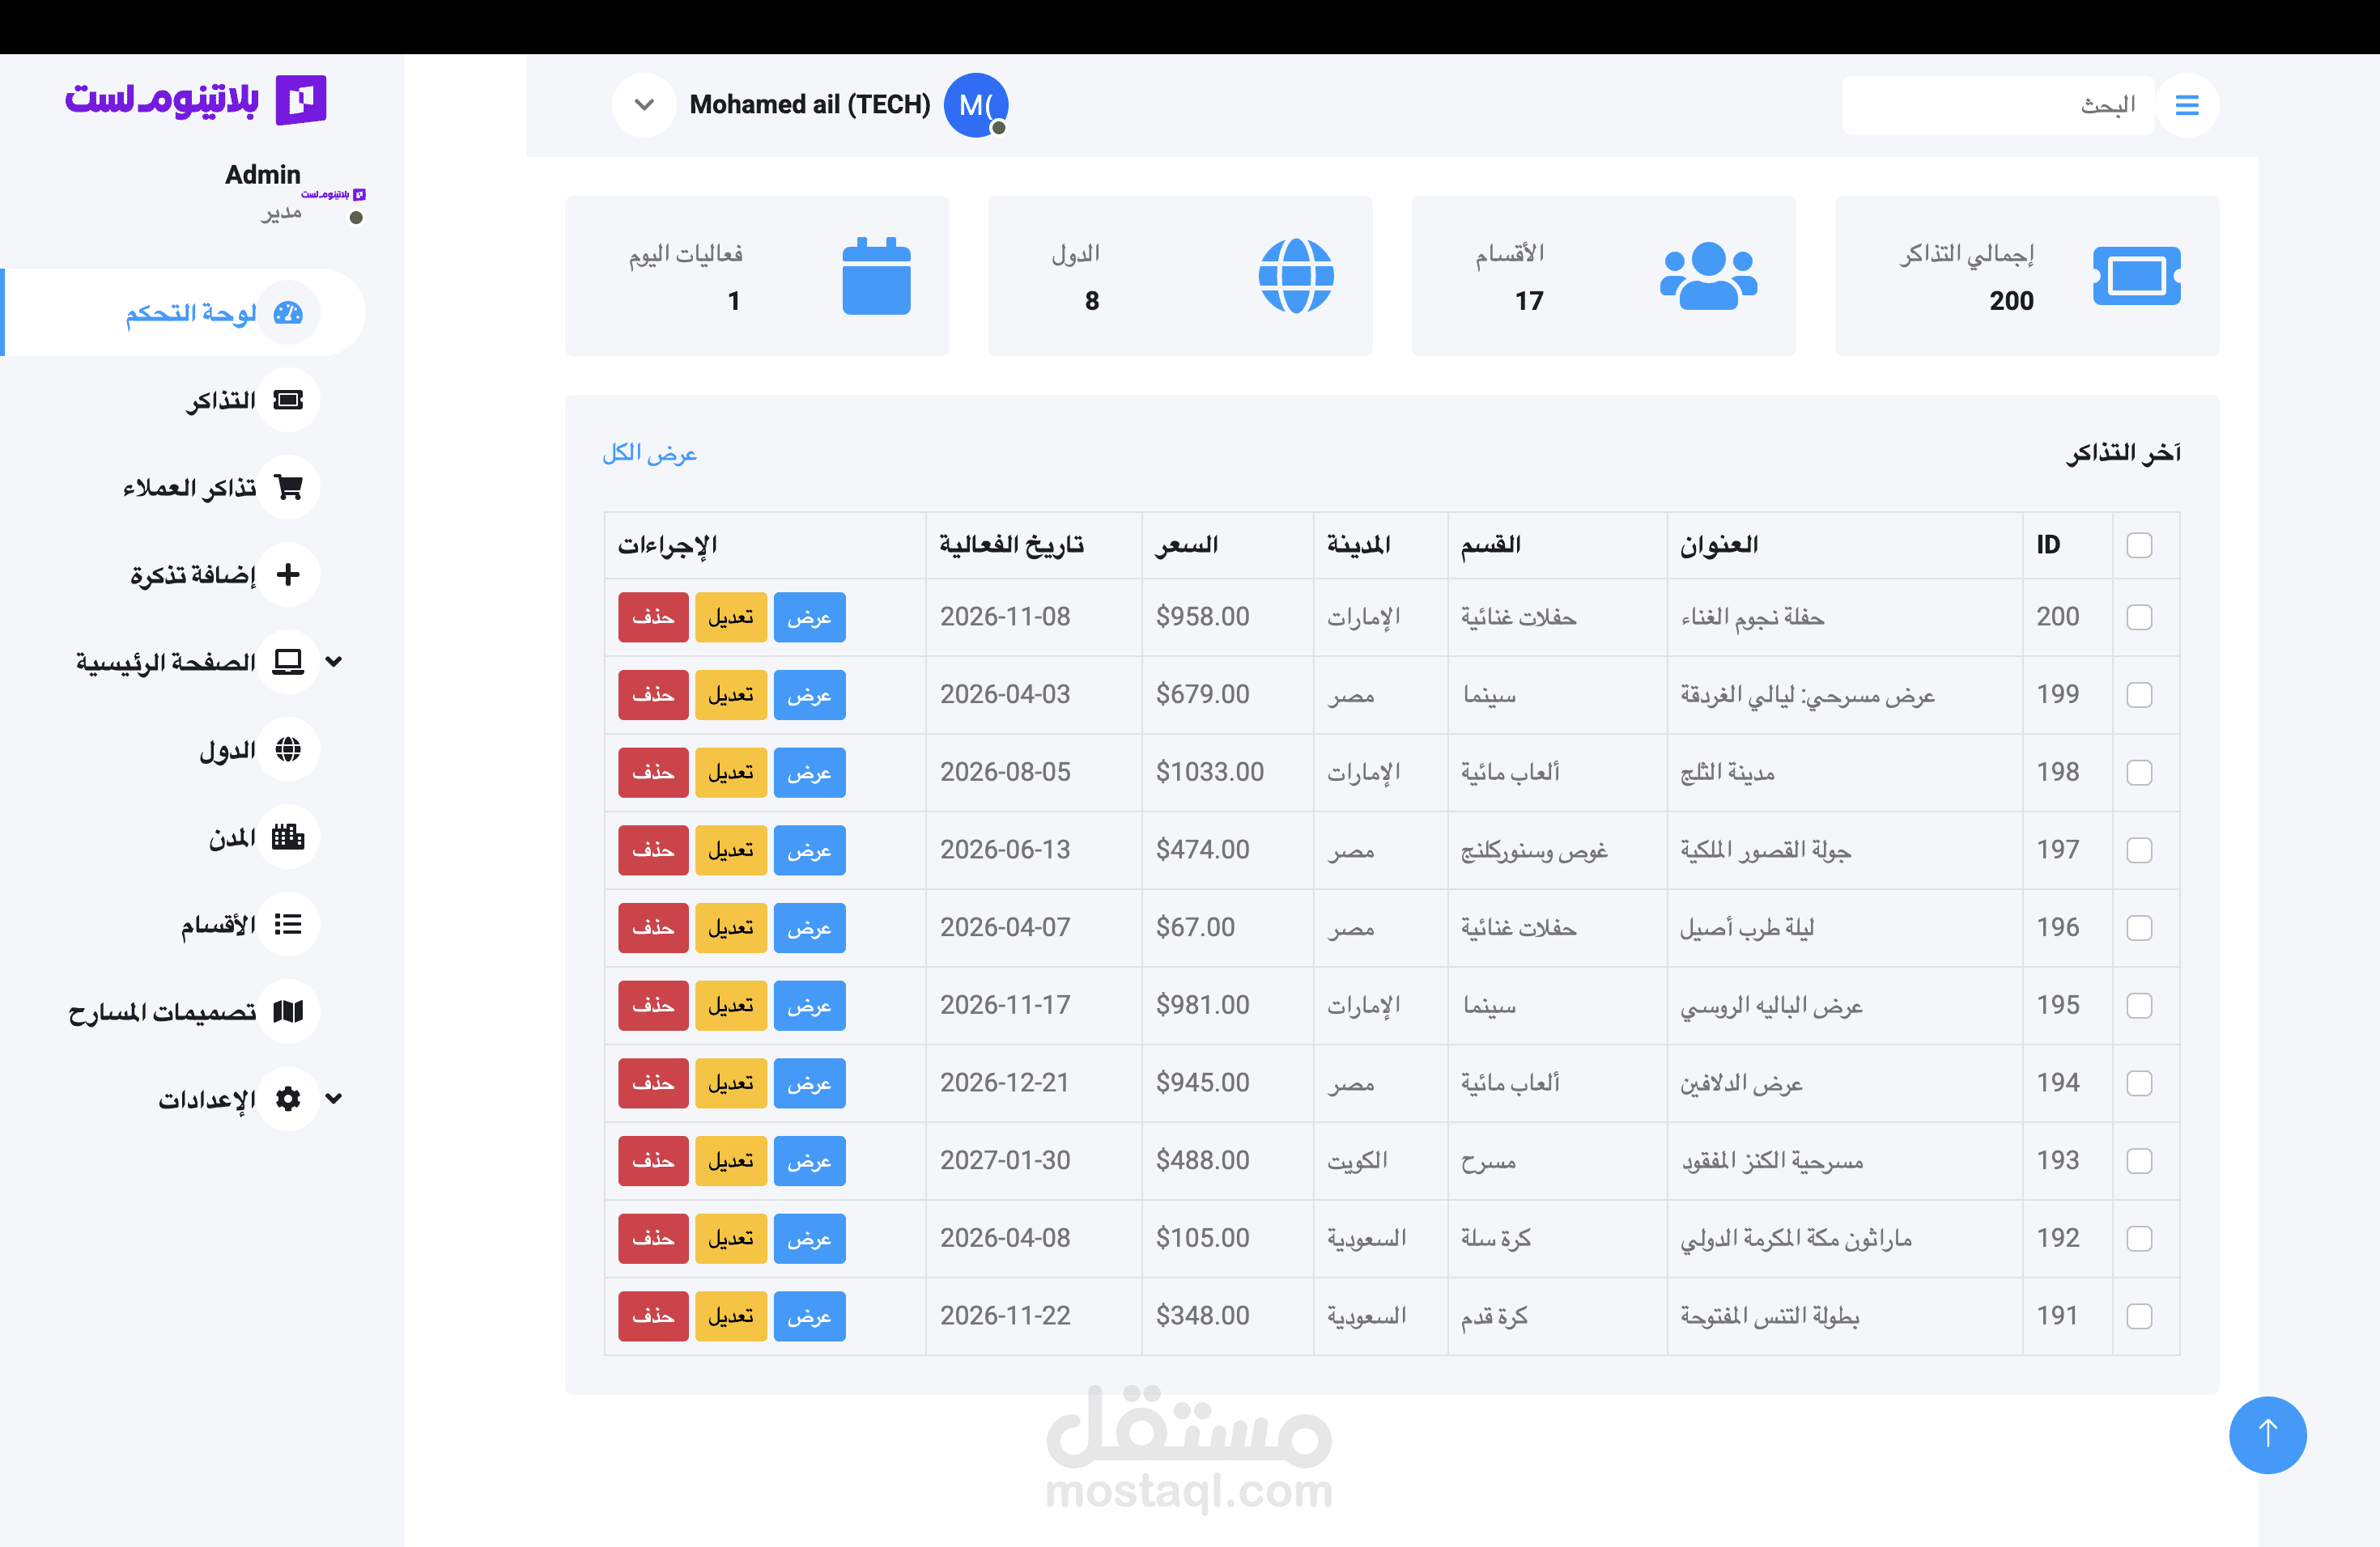2380x1547 pixels.
Task: Open the globe countries icon in sidebar
Action: [x=288, y=748]
